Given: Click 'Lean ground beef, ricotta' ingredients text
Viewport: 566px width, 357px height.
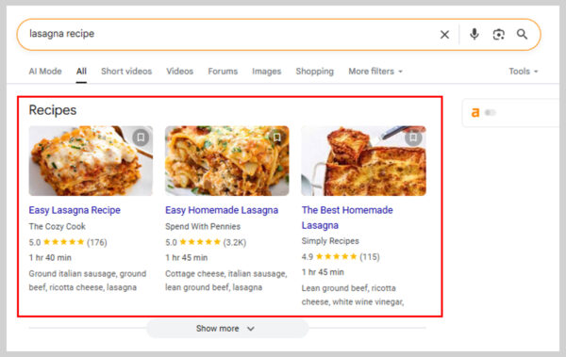Looking at the screenshot, I should point(353,295).
